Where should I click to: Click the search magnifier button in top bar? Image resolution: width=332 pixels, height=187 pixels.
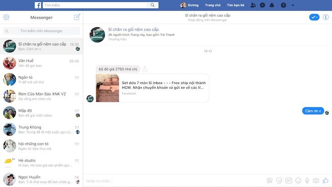(x=152, y=5)
